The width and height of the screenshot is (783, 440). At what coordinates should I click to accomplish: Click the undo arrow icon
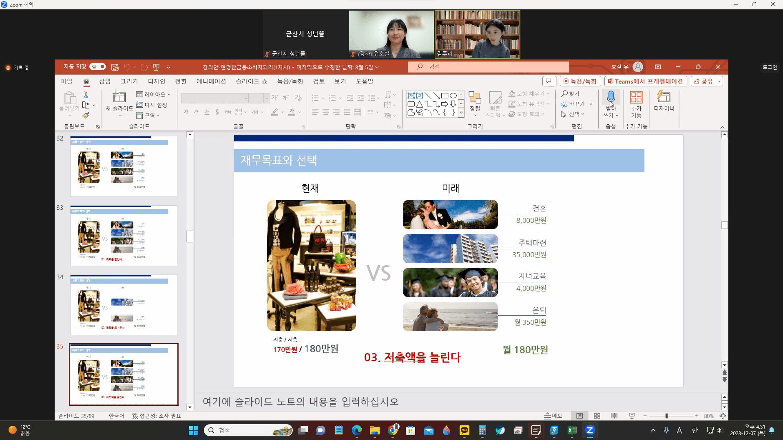pos(127,67)
